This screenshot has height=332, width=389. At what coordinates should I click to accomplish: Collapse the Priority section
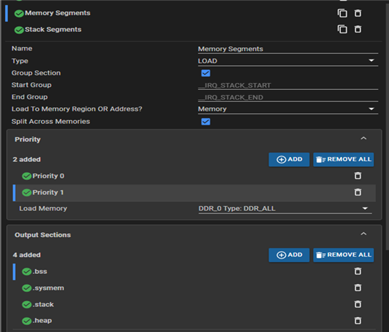point(363,138)
